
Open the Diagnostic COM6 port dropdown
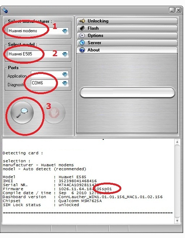coord(65,83)
